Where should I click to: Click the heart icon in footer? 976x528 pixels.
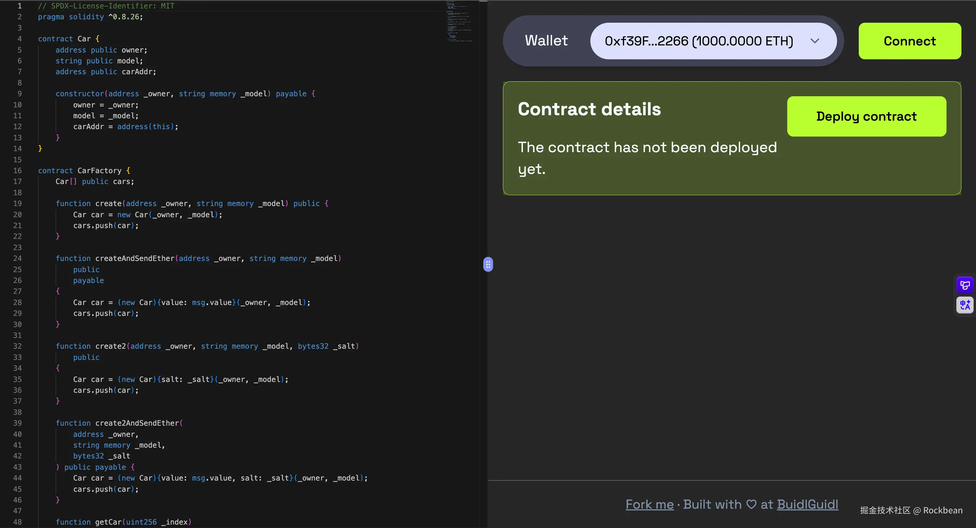pos(751,504)
